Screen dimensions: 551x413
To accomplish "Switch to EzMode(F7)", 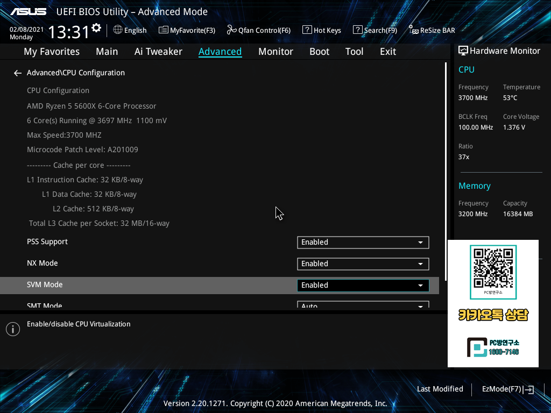I will pyautogui.click(x=501, y=389).
